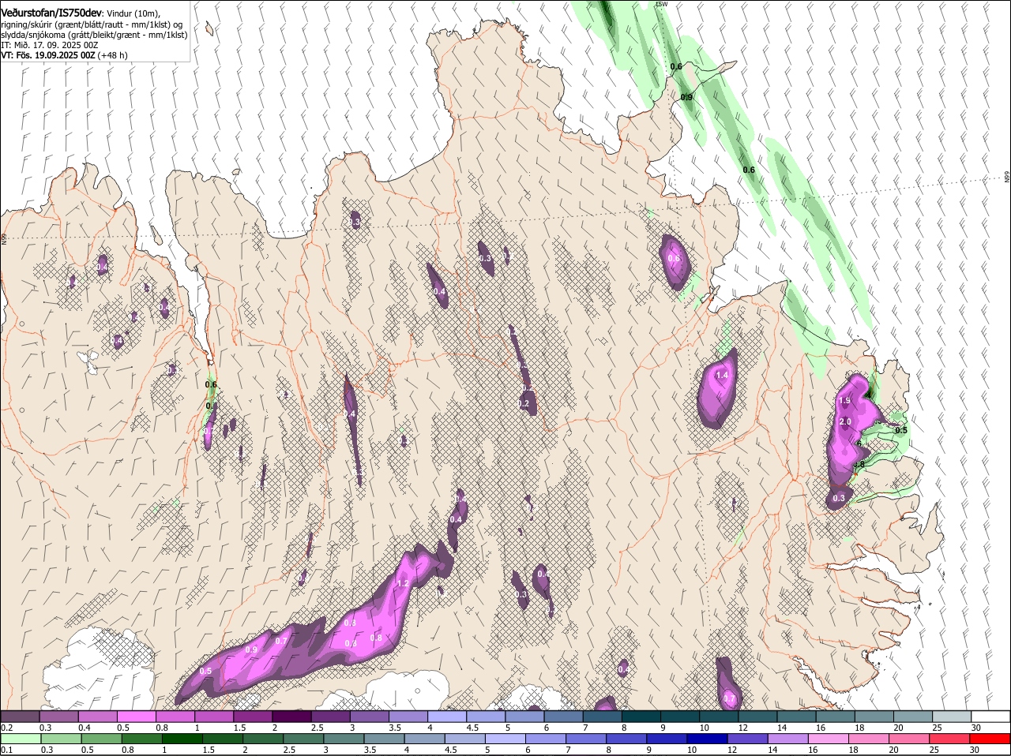Viewport: 1011px width, 756px height.
Task: Click the '1.9' value on the map
Action: (844, 401)
